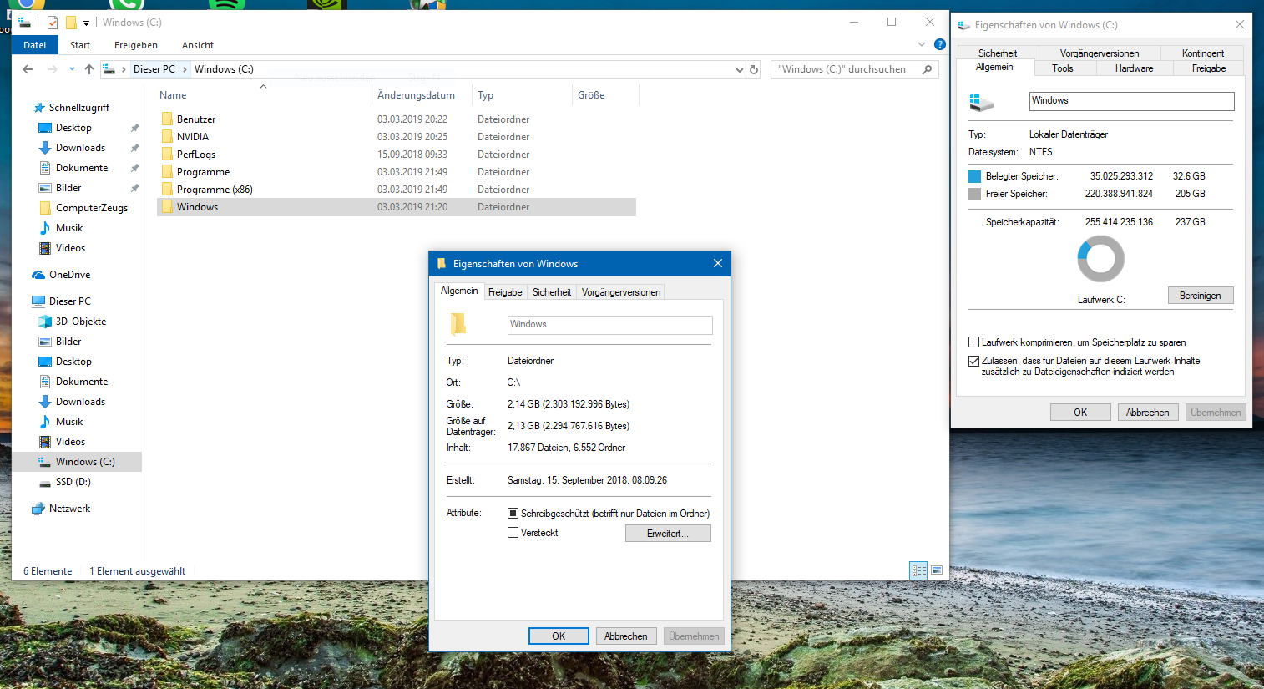Click the Laufwerk C: usage donut chart

pyautogui.click(x=1101, y=259)
